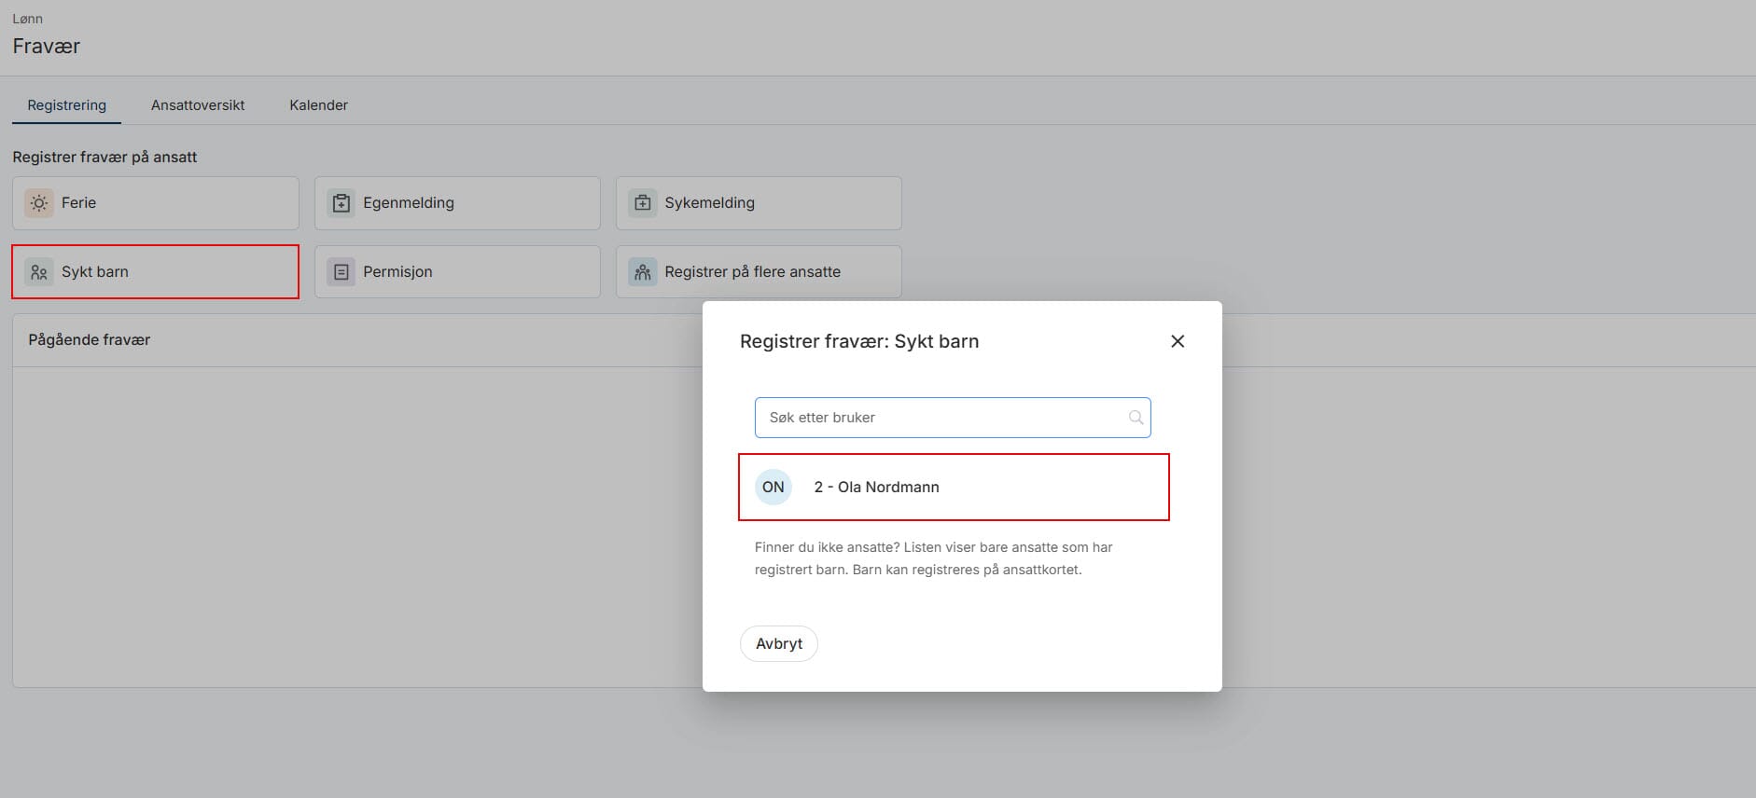Viewport: 1756px width, 798px height.
Task: Click the ON avatar circle
Action: pos(773,487)
